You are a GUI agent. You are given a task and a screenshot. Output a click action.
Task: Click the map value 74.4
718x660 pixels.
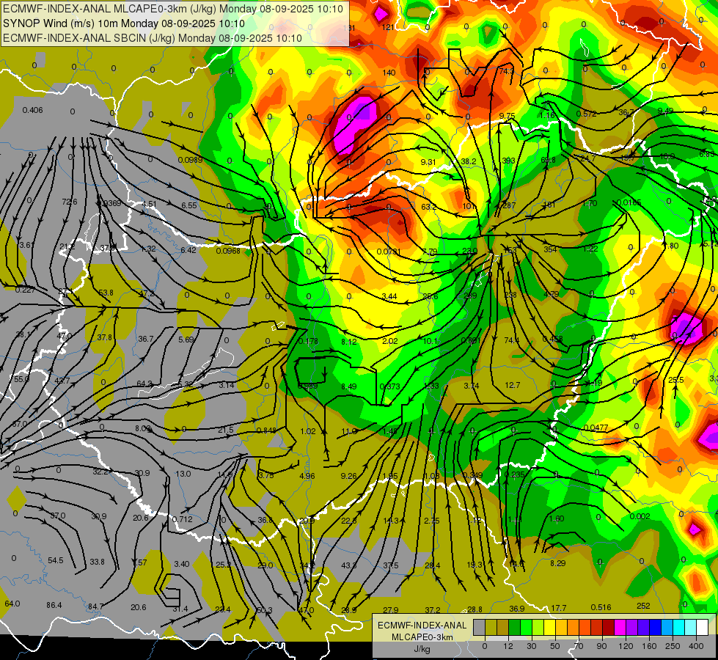pyautogui.click(x=511, y=340)
